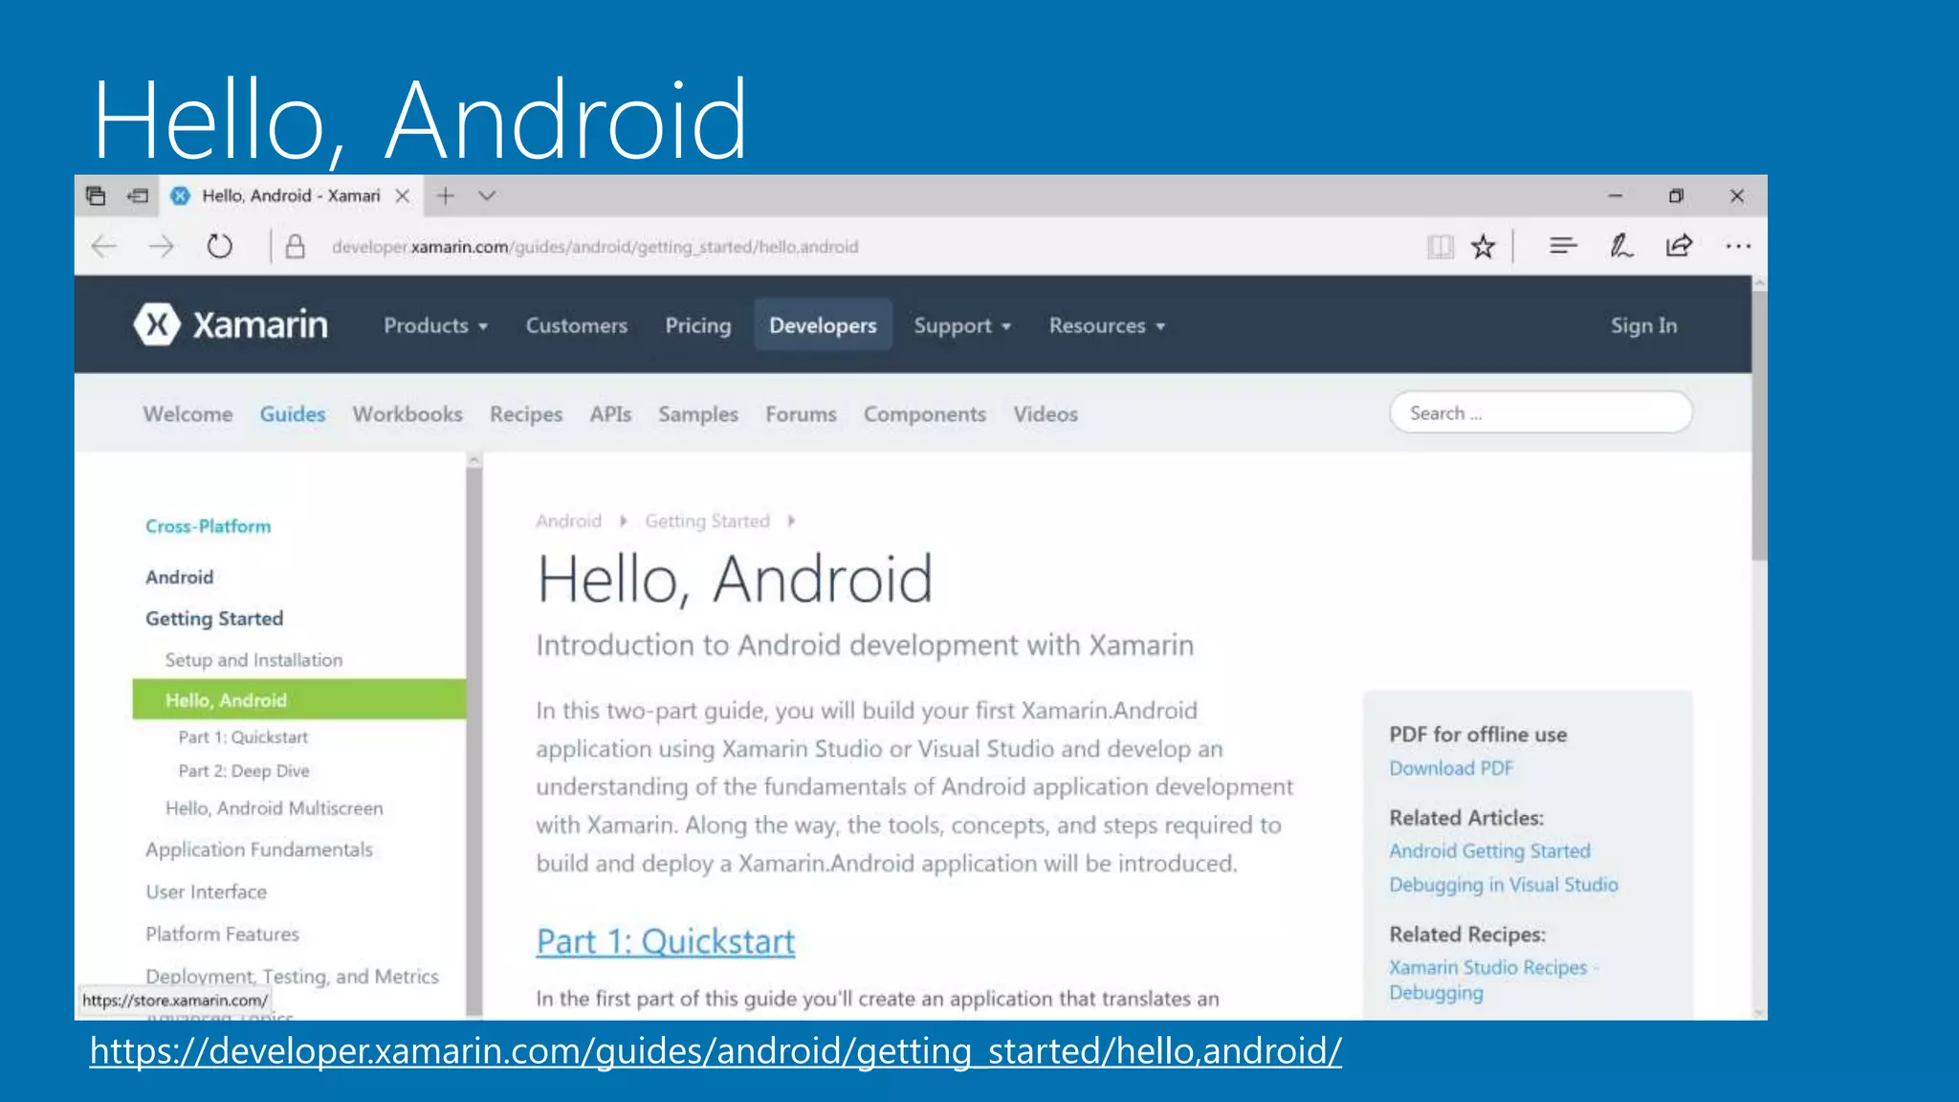Close the Hello, Android tab
Screen dimensions: 1959x1102
403,196
